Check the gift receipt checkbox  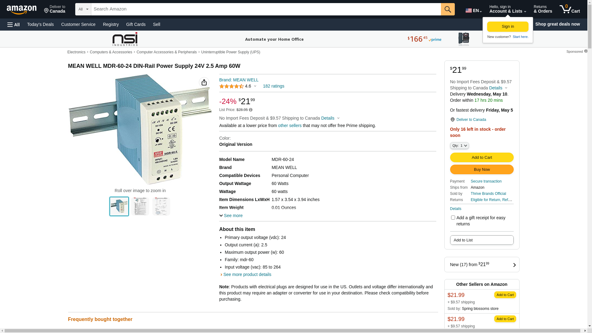[x=453, y=218]
